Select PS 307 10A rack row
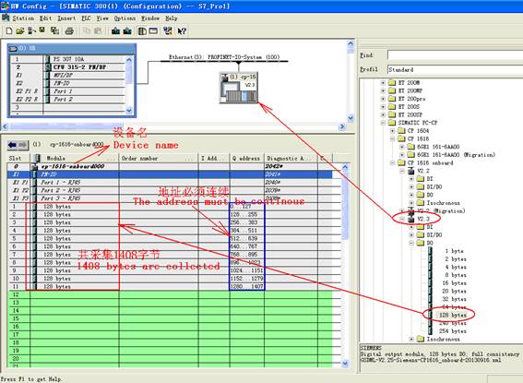This screenshot has height=383, width=523. click(x=68, y=59)
